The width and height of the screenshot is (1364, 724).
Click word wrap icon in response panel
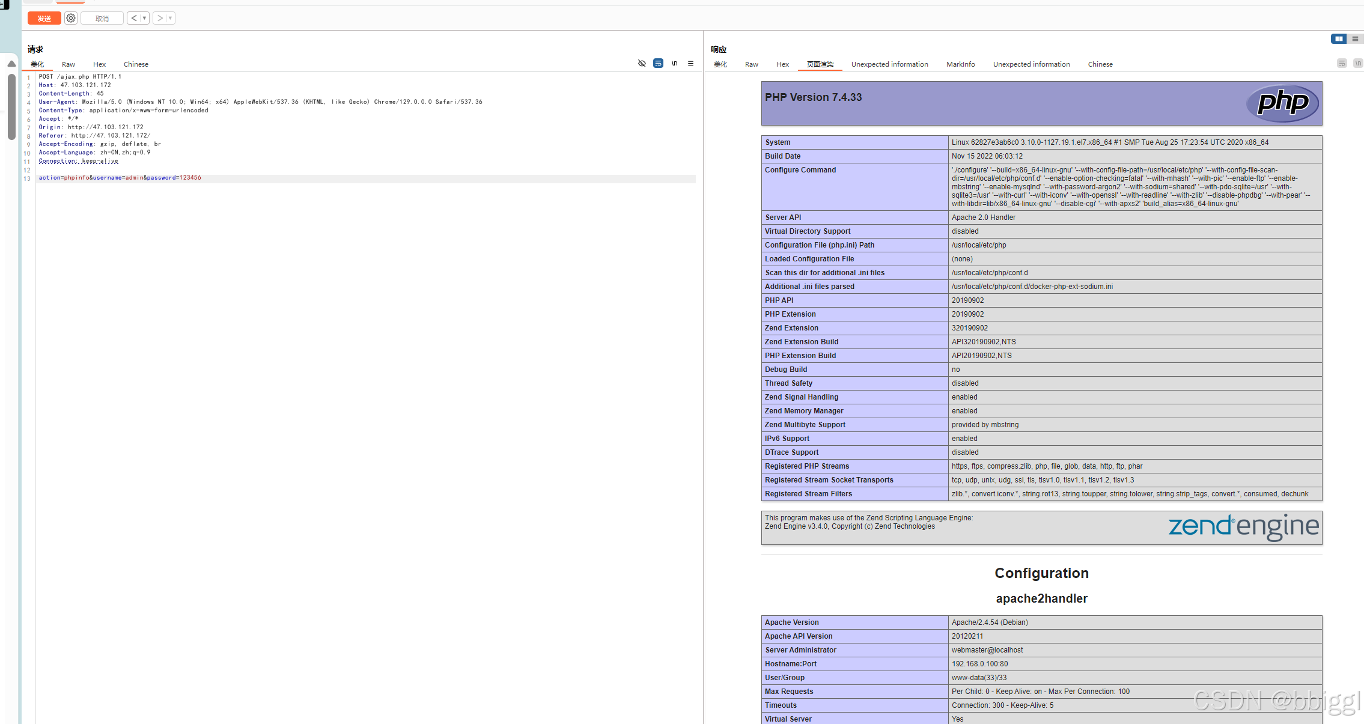pos(1342,63)
